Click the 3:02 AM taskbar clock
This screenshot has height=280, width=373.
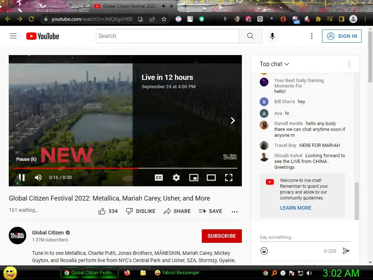(x=341, y=273)
